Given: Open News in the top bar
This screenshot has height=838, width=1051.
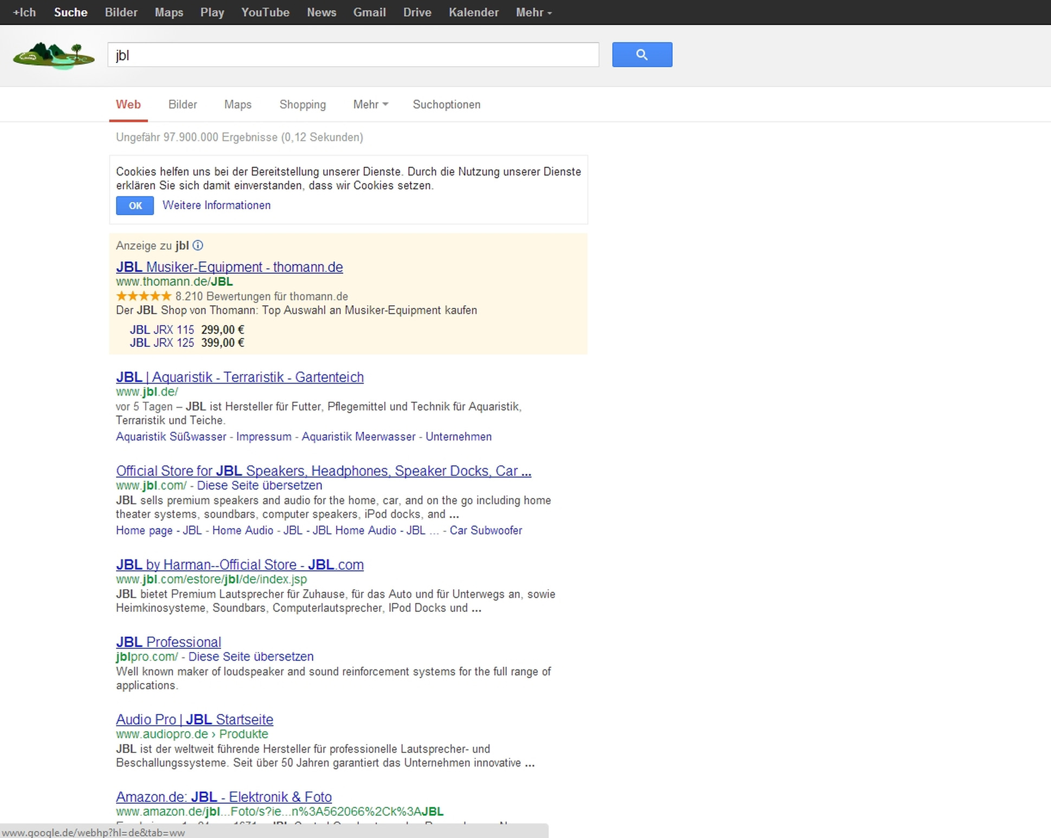Looking at the screenshot, I should [x=321, y=12].
